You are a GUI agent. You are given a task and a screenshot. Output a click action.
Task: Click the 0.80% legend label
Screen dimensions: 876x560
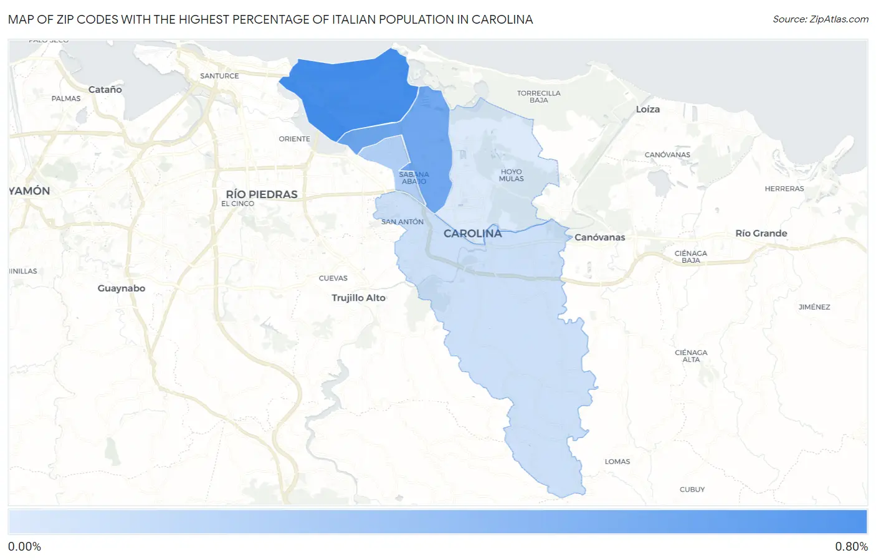[x=851, y=547]
